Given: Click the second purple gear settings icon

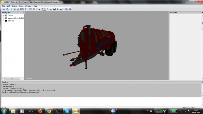Looking at the screenshot, I should 70,9.
